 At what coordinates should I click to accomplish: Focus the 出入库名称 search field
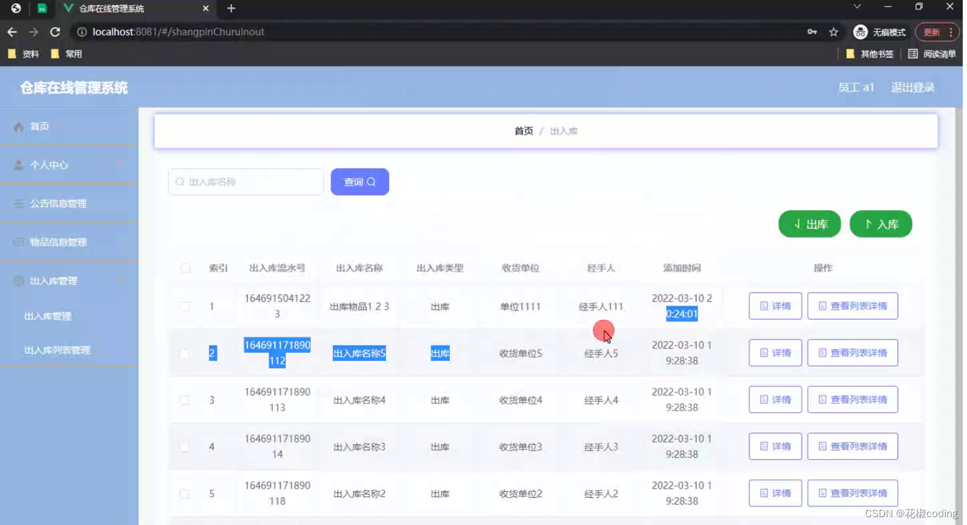pos(246,182)
